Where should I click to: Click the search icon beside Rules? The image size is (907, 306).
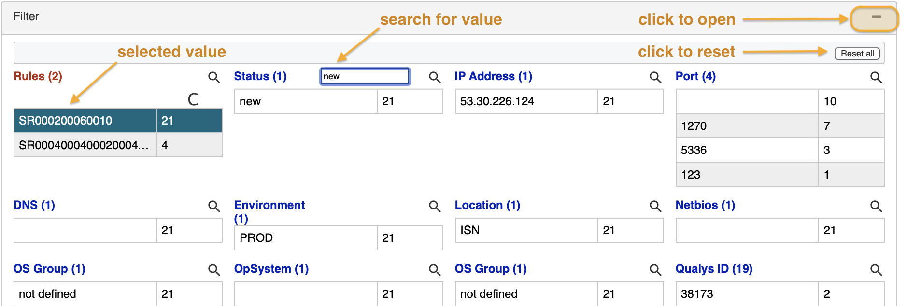pyautogui.click(x=214, y=77)
